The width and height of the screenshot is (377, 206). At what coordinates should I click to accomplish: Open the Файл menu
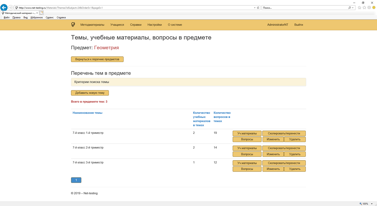7,18
